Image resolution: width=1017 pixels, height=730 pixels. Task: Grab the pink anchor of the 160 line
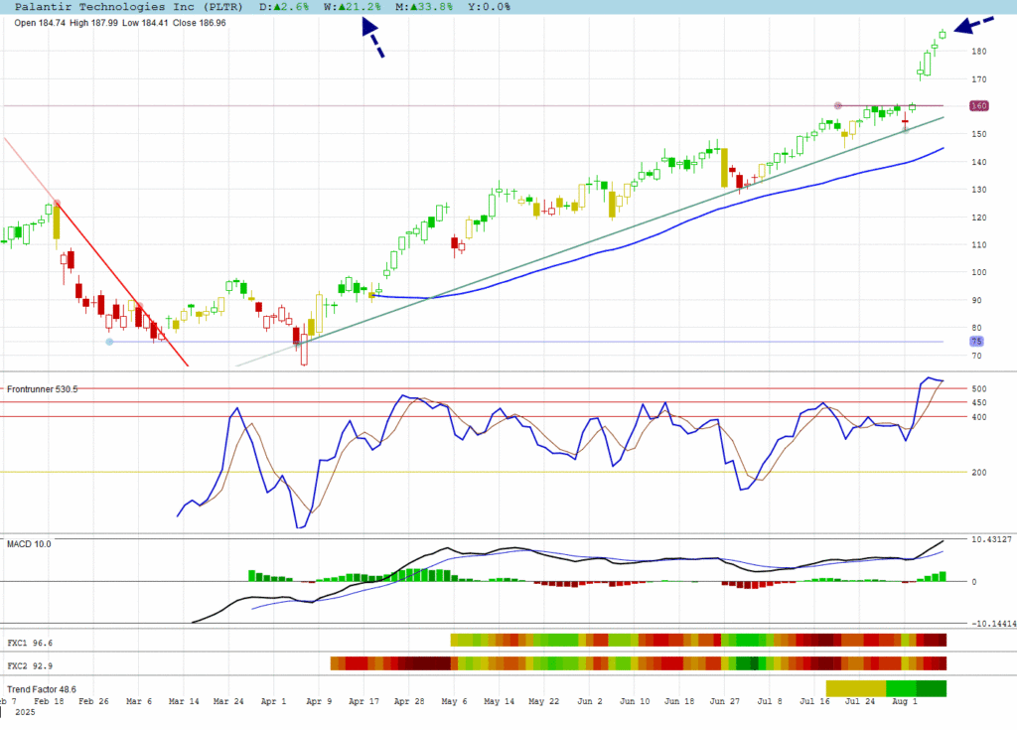[837, 105]
